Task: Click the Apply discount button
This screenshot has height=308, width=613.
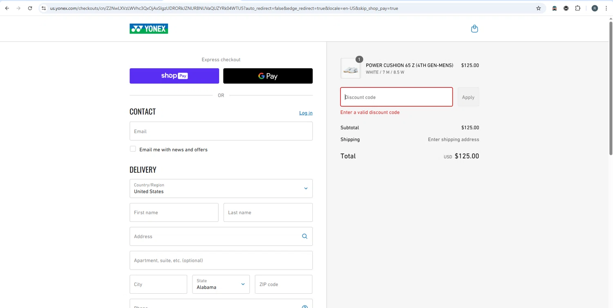Action: pyautogui.click(x=468, y=97)
